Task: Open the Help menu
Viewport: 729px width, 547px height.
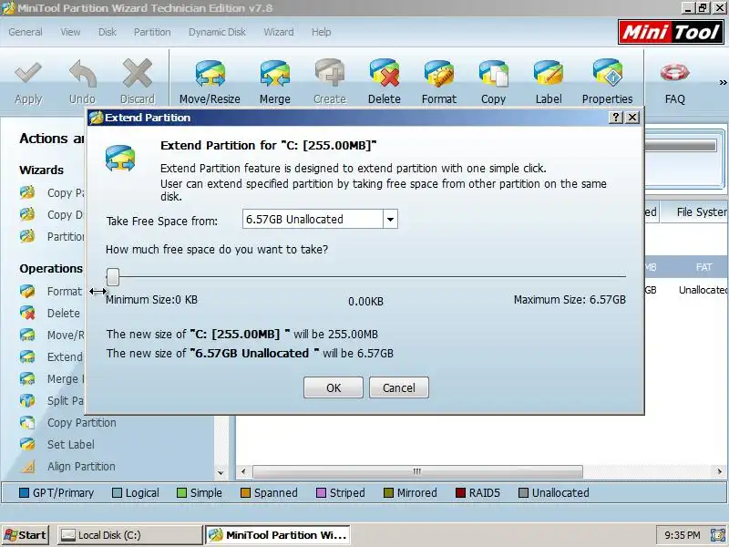Action: pos(322,32)
